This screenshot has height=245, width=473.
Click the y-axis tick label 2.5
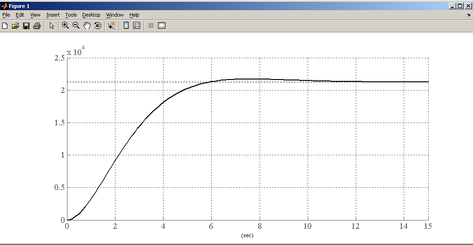(x=59, y=58)
